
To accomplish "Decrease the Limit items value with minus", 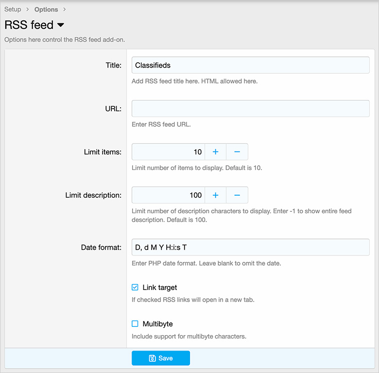I will click(237, 152).
